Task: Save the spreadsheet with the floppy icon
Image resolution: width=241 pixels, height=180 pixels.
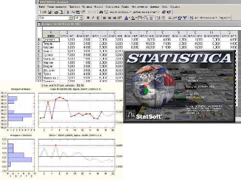Action: [50, 12]
